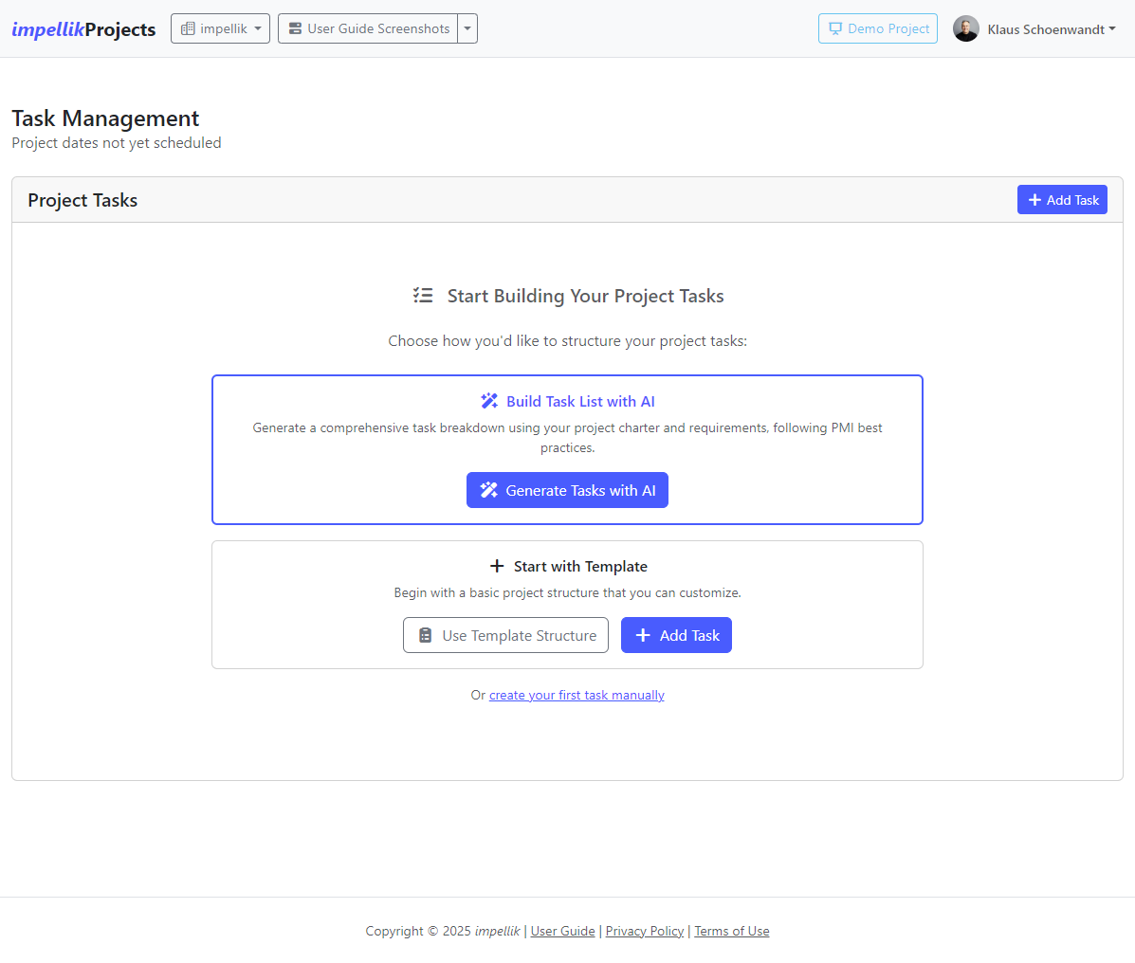The width and height of the screenshot is (1135, 963).
Task: Click the wand icon inside Generate Tasks button
Action: (x=489, y=490)
